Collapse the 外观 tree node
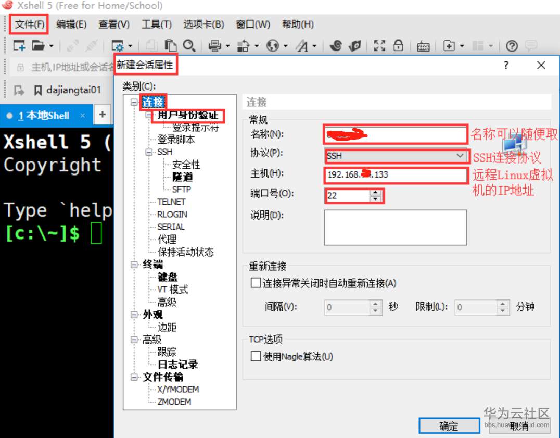Image resolution: width=560 pixels, height=438 pixels. pyautogui.click(x=134, y=315)
